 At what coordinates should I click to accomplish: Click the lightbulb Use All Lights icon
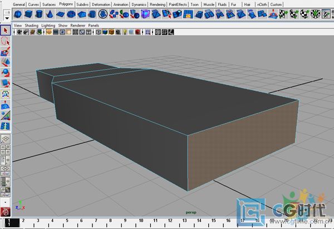pyautogui.click(x=125, y=32)
